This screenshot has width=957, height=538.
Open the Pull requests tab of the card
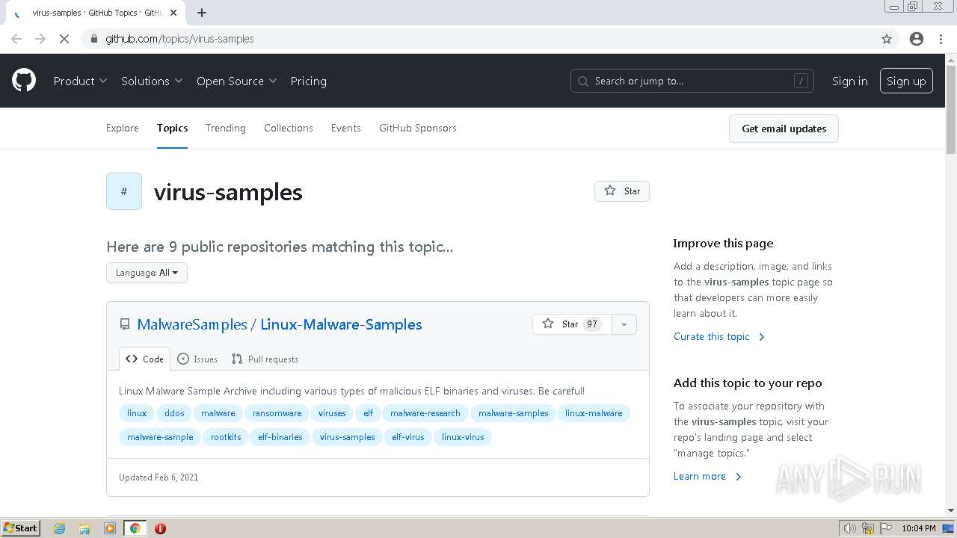click(x=265, y=359)
